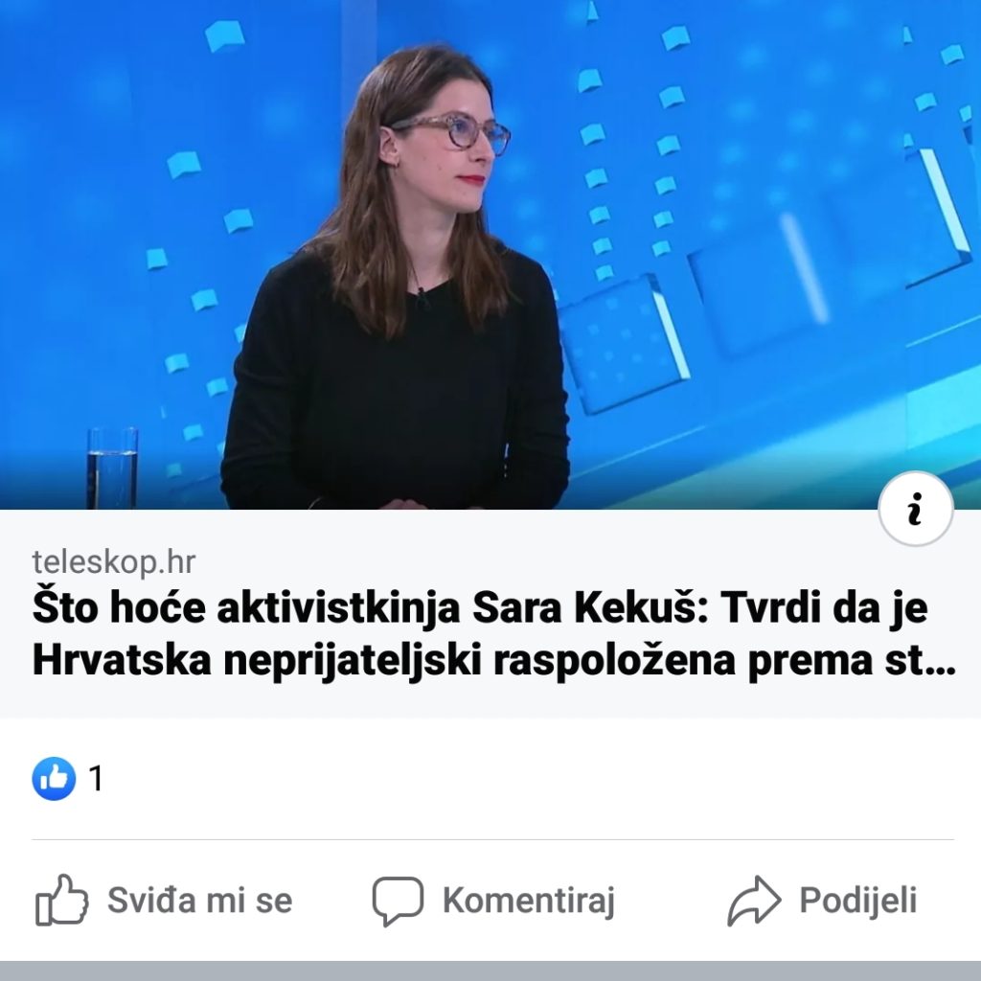
Task: Click the second headline line about Hrvatska
Action: [x=493, y=659]
